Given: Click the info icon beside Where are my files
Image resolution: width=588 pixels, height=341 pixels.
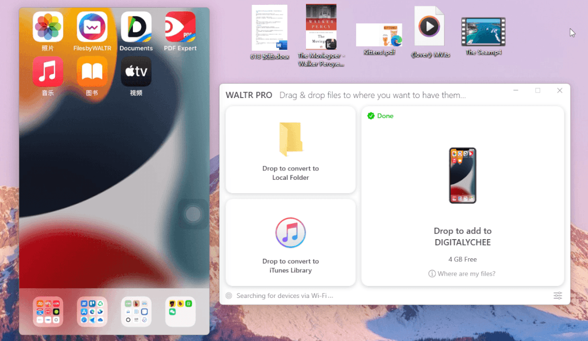Looking at the screenshot, I should coord(432,274).
